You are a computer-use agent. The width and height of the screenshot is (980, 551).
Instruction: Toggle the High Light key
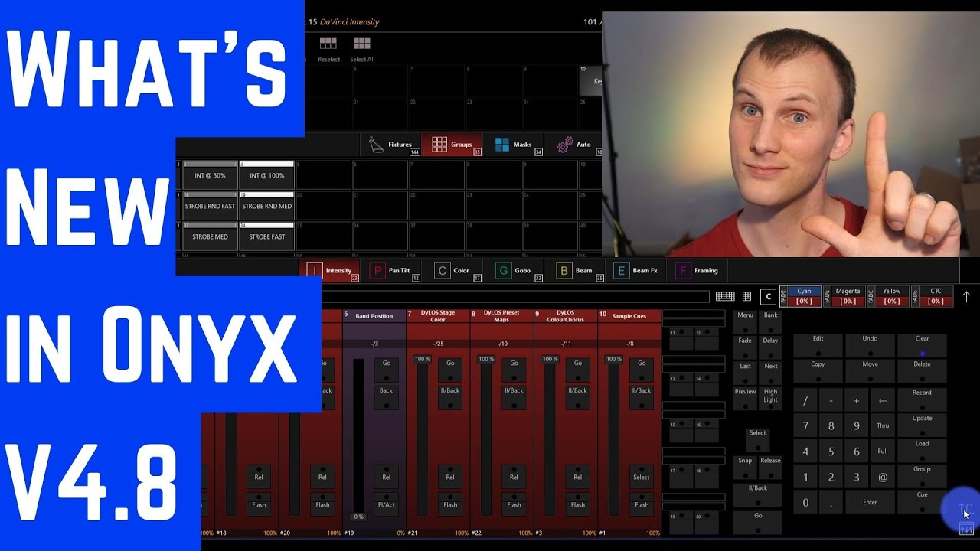(771, 398)
